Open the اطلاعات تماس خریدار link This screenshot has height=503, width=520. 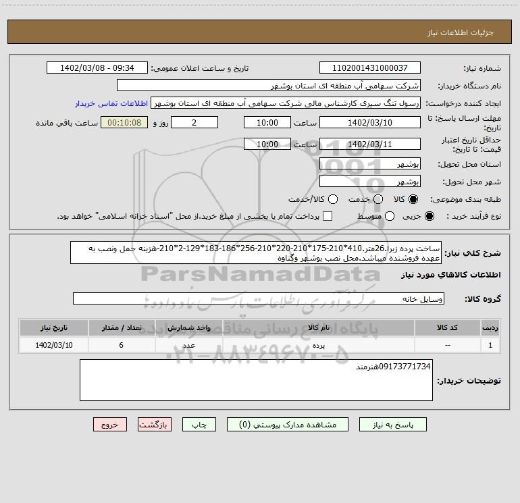[111, 103]
